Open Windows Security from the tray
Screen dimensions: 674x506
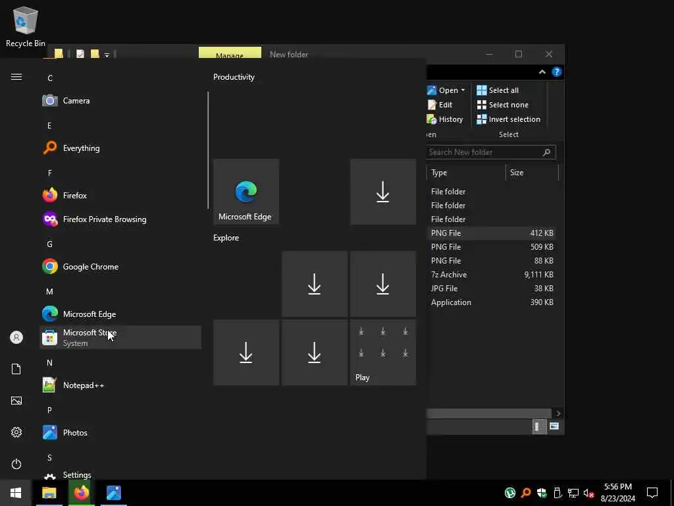542,493
